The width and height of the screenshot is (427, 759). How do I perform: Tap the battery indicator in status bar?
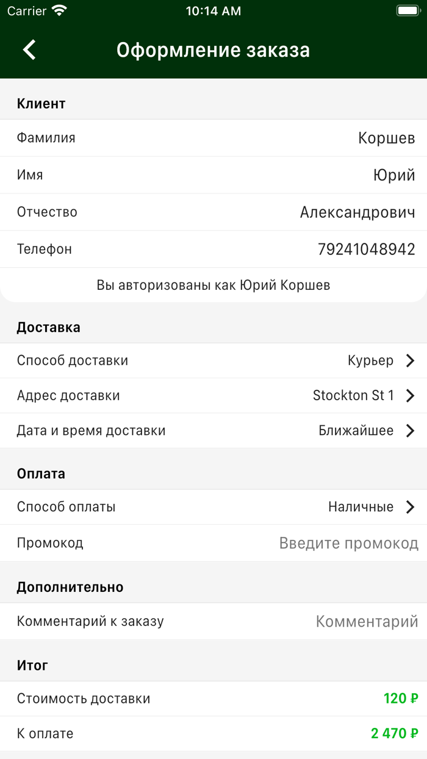click(x=407, y=10)
